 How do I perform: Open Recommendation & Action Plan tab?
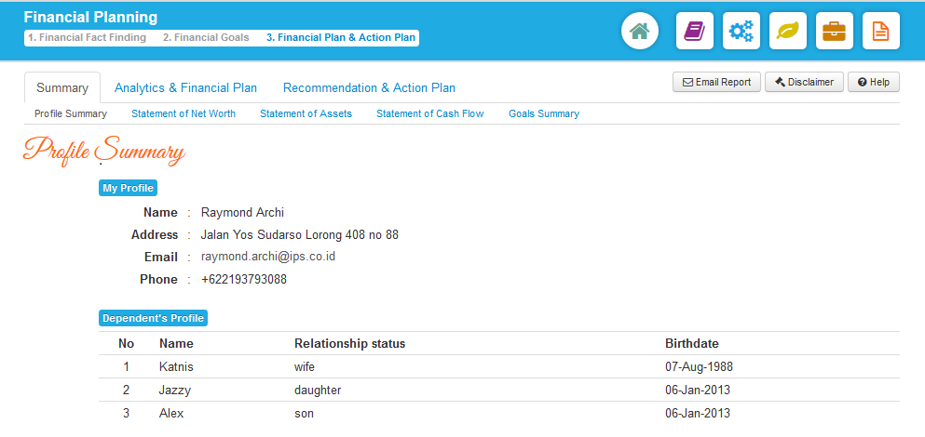[369, 88]
